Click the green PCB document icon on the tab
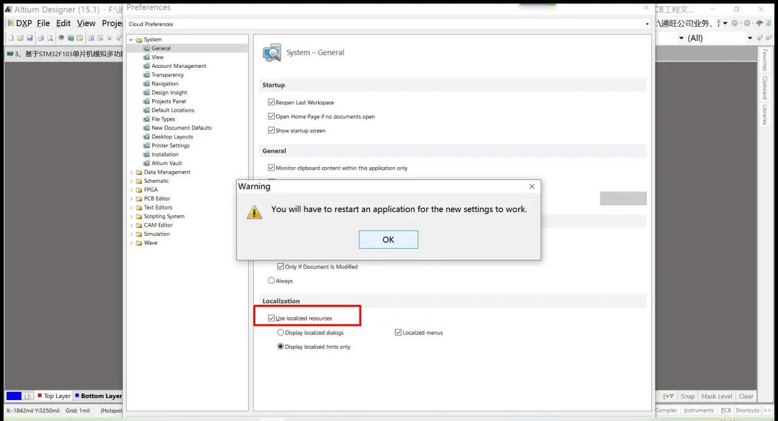 (10, 54)
